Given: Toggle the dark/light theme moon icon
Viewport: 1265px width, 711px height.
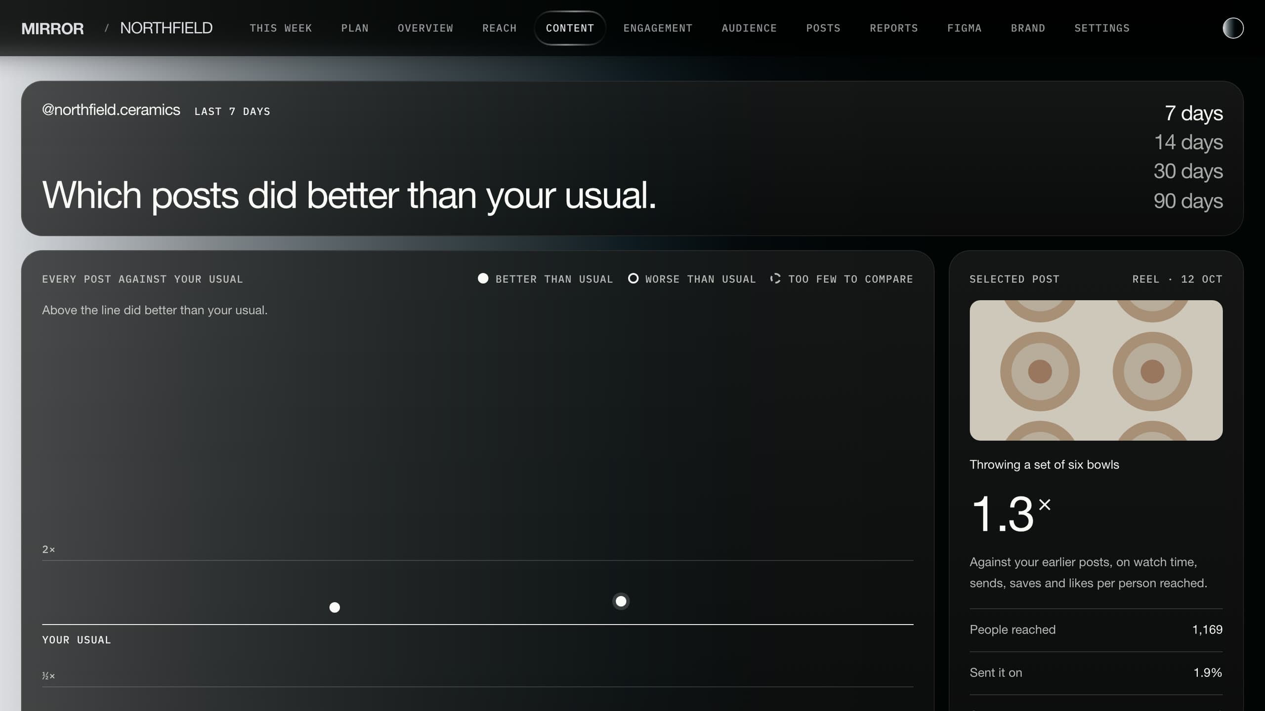Looking at the screenshot, I should pos(1233,28).
